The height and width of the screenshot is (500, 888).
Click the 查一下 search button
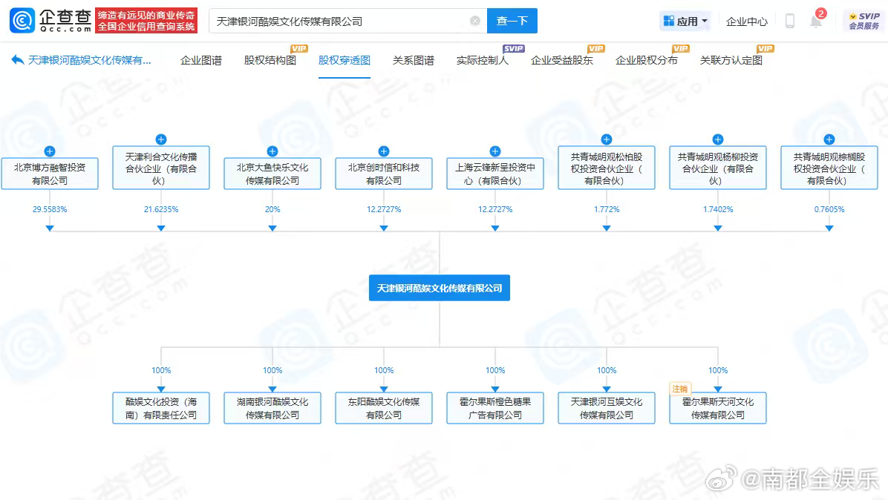click(512, 21)
